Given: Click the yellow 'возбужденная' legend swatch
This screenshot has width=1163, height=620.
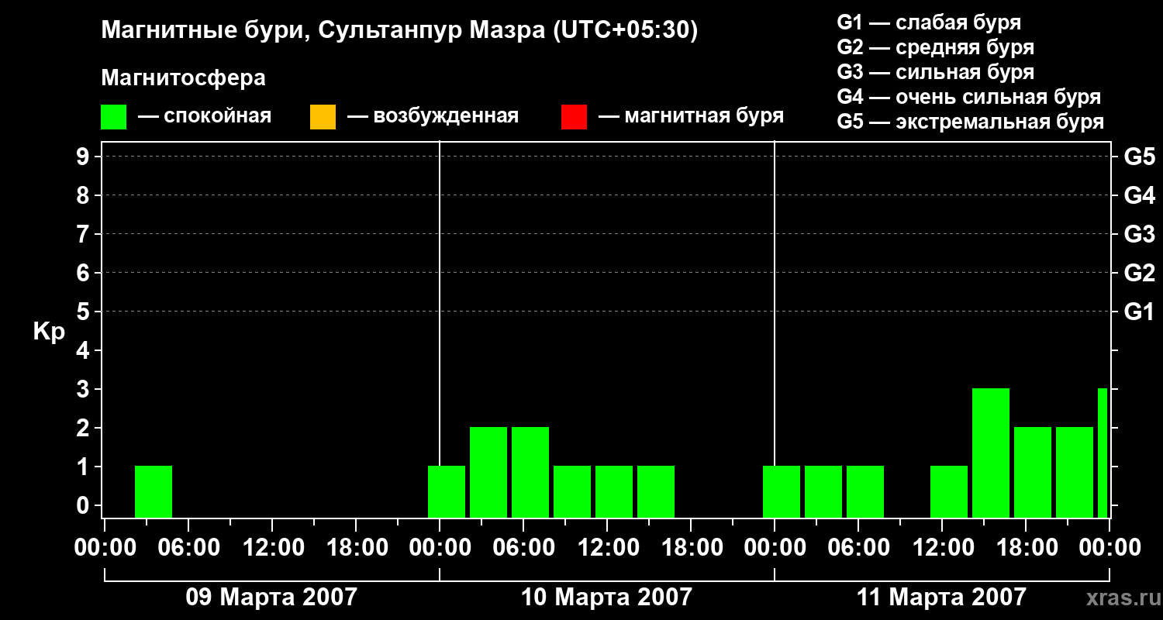Looking at the screenshot, I should (x=323, y=117).
